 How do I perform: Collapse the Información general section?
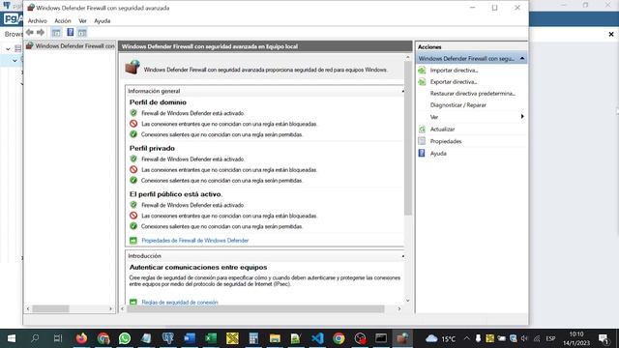tap(402, 91)
